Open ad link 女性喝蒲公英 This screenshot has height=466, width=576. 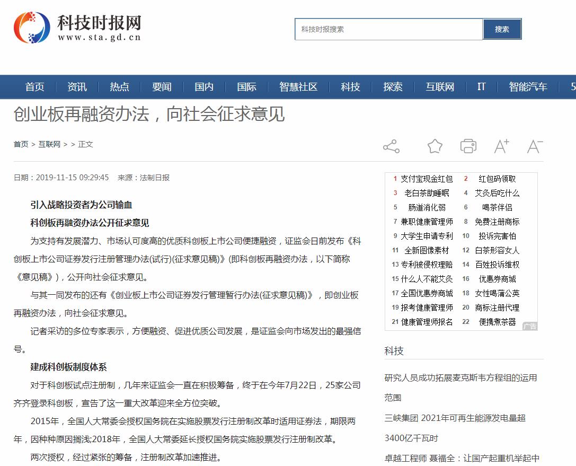[x=497, y=294]
